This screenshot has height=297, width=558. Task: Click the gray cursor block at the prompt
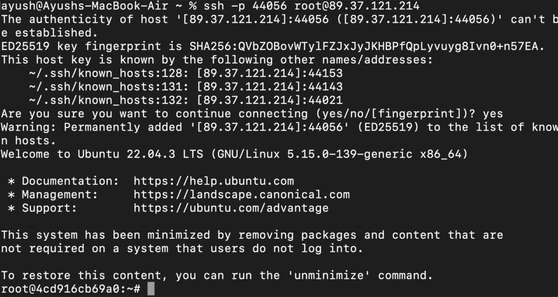pos(151,289)
